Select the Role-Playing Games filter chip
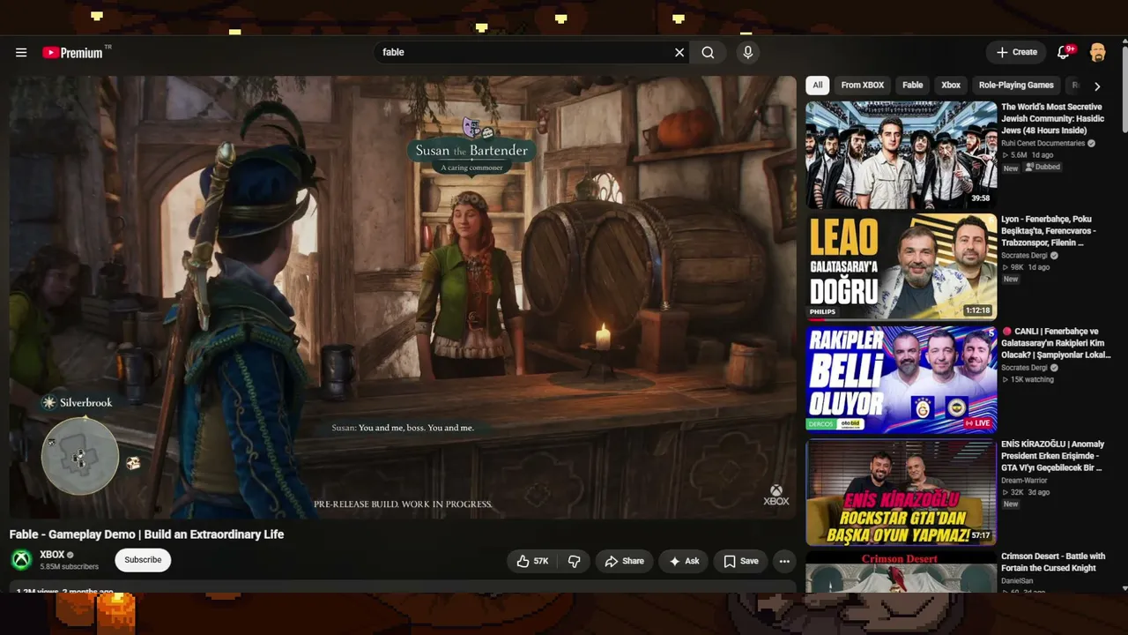 (x=1016, y=86)
